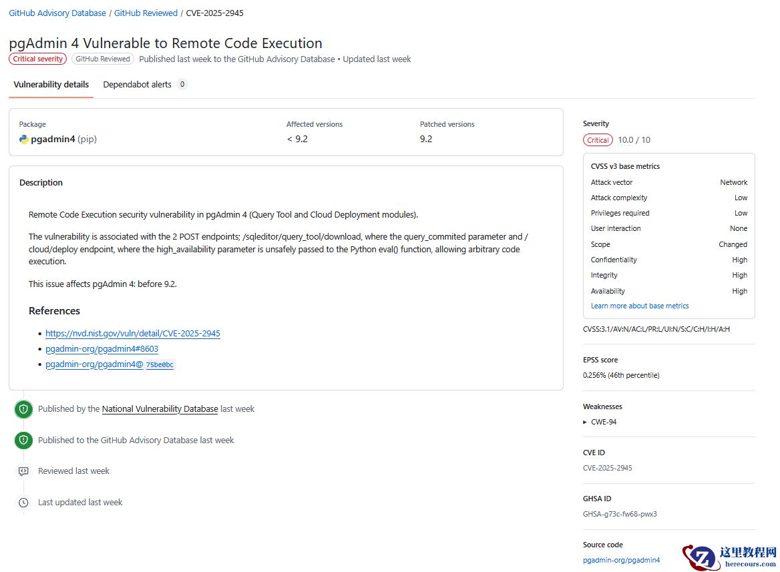The image size is (780, 572).
Task: Click the Critical severity badge under the title
Action: point(38,59)
